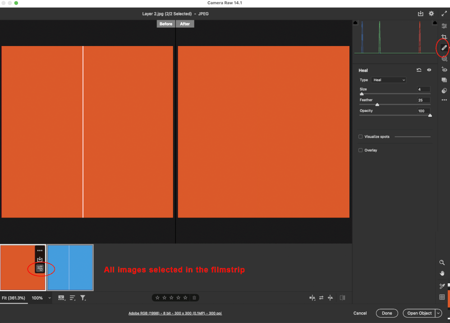Set zoom to 100%
Image resolution: width=450 pixels, height=323 pixels.
pos(37,298)
